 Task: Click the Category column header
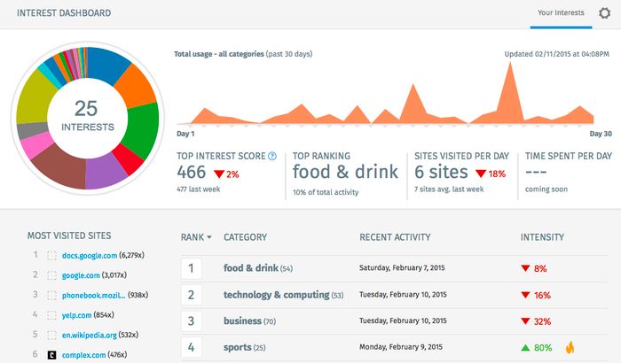click(246, 237)
